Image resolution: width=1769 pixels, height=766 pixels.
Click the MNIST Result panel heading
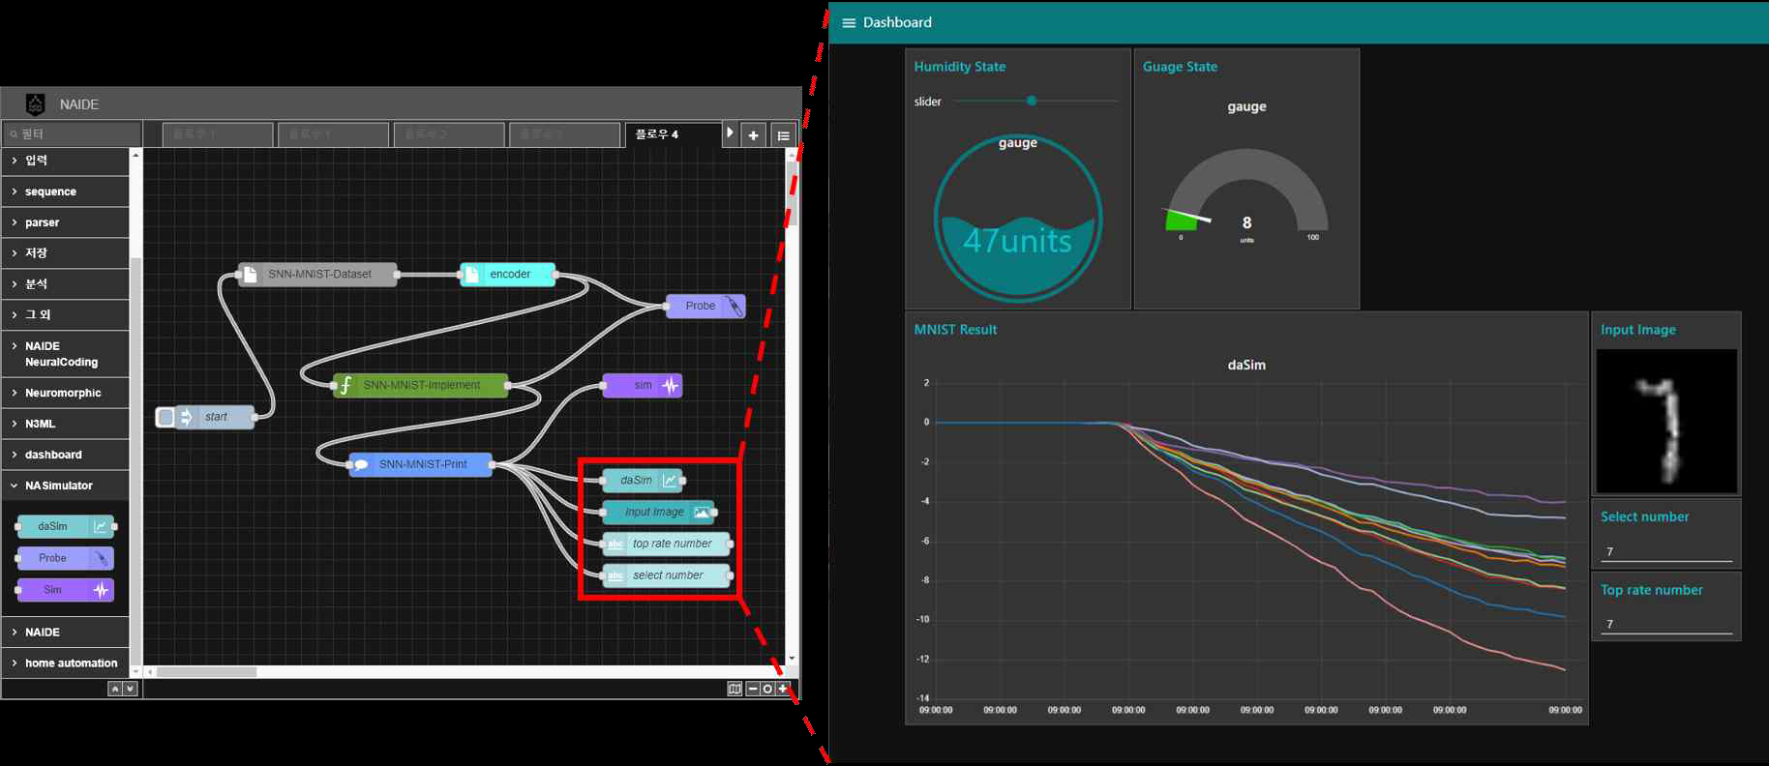955,330
